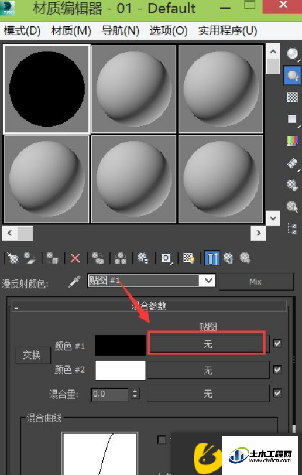The image size is (302, 475).
Task: Open the 模式(D) menu
Action: [22, 30]
